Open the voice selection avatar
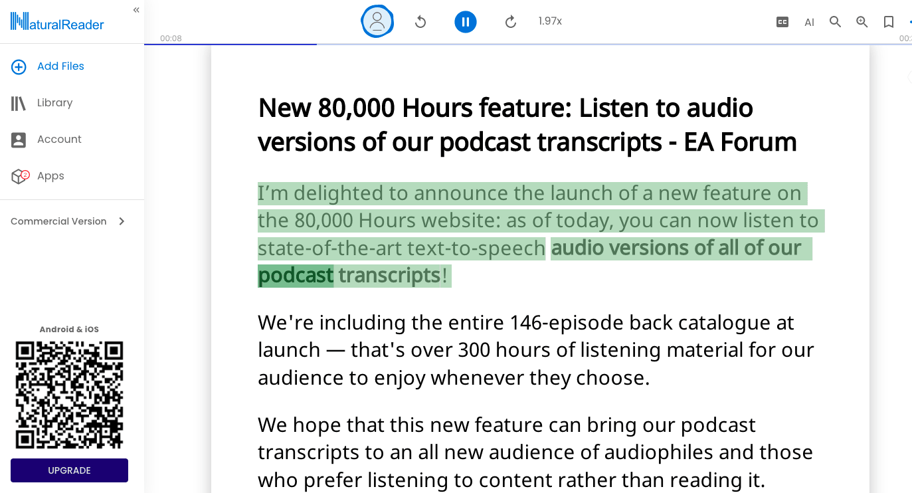This screenshot has width=912, height=493. point(377,21)
